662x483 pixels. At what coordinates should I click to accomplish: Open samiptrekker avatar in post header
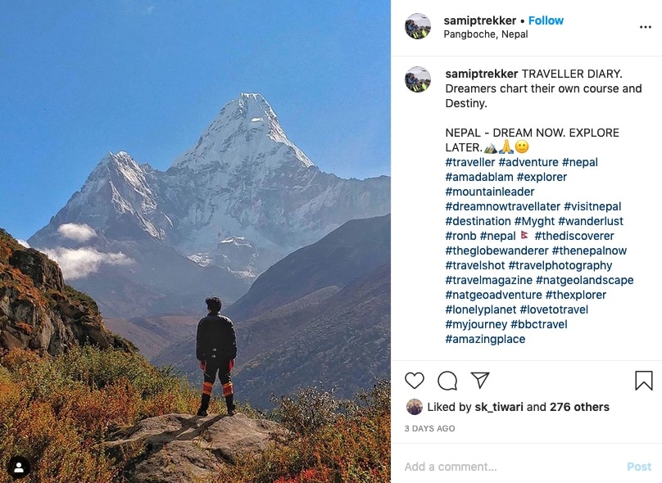pyautogui.click(x=418, y=26)
